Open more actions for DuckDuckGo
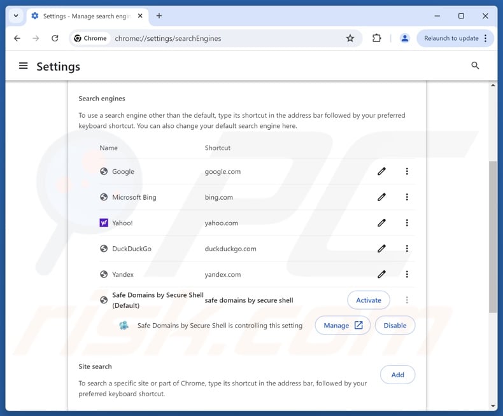 click(407, 248)
